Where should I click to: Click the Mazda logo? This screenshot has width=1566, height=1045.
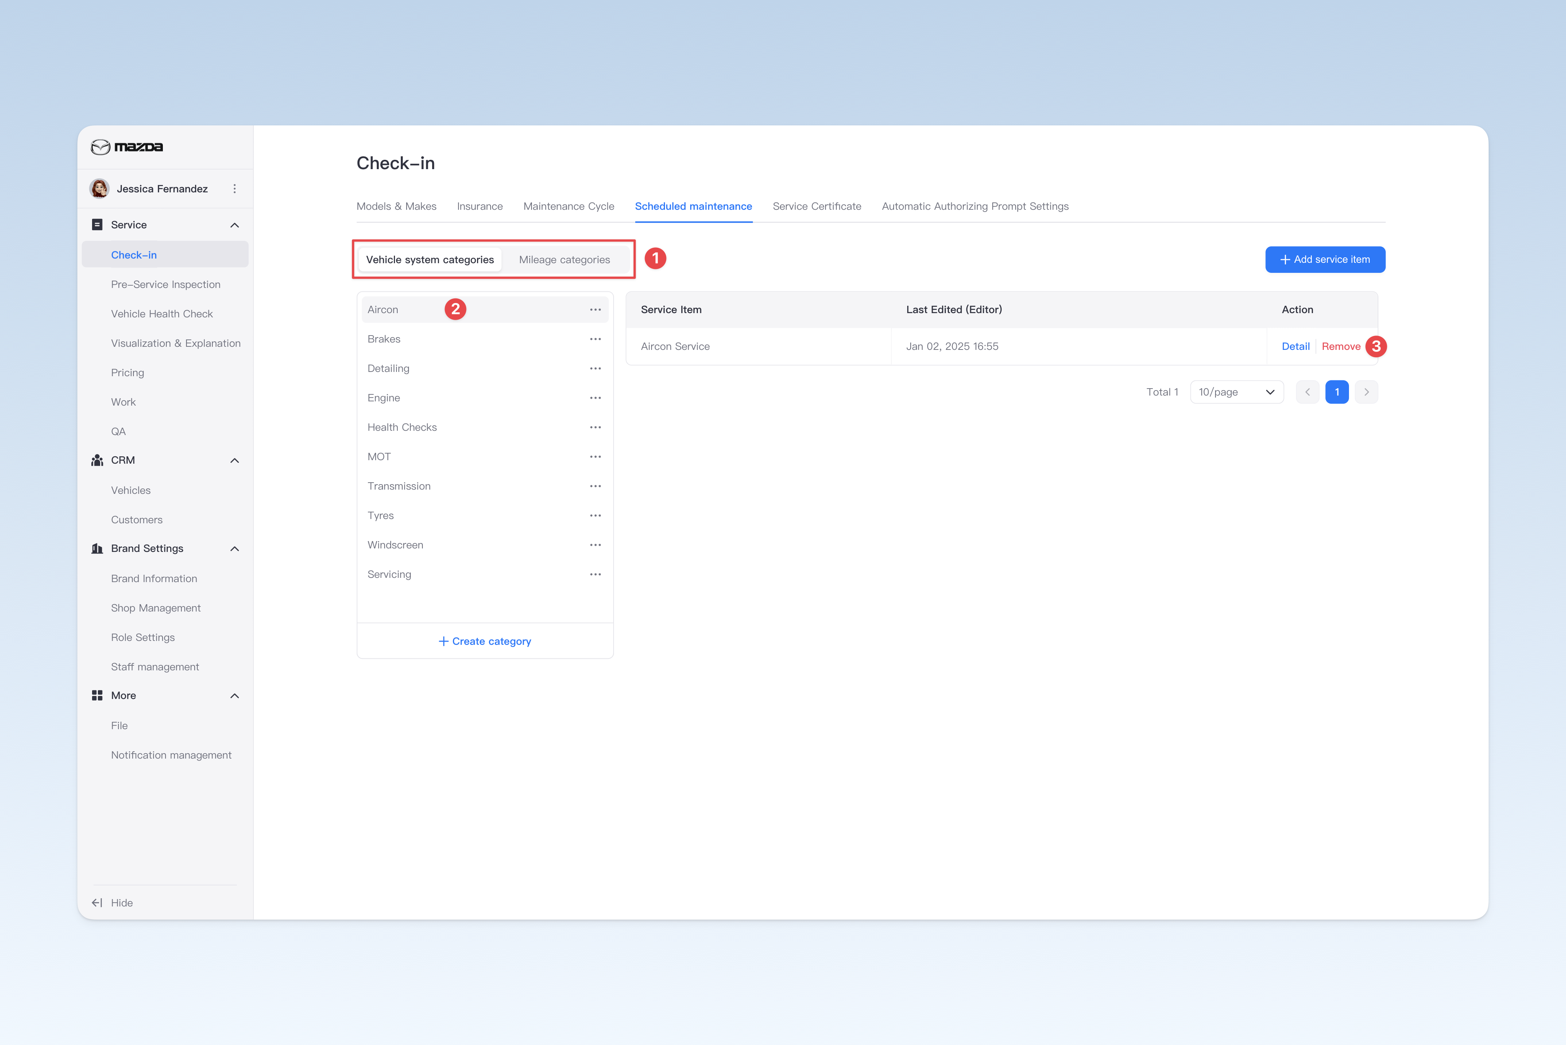[x=127, y=147]
